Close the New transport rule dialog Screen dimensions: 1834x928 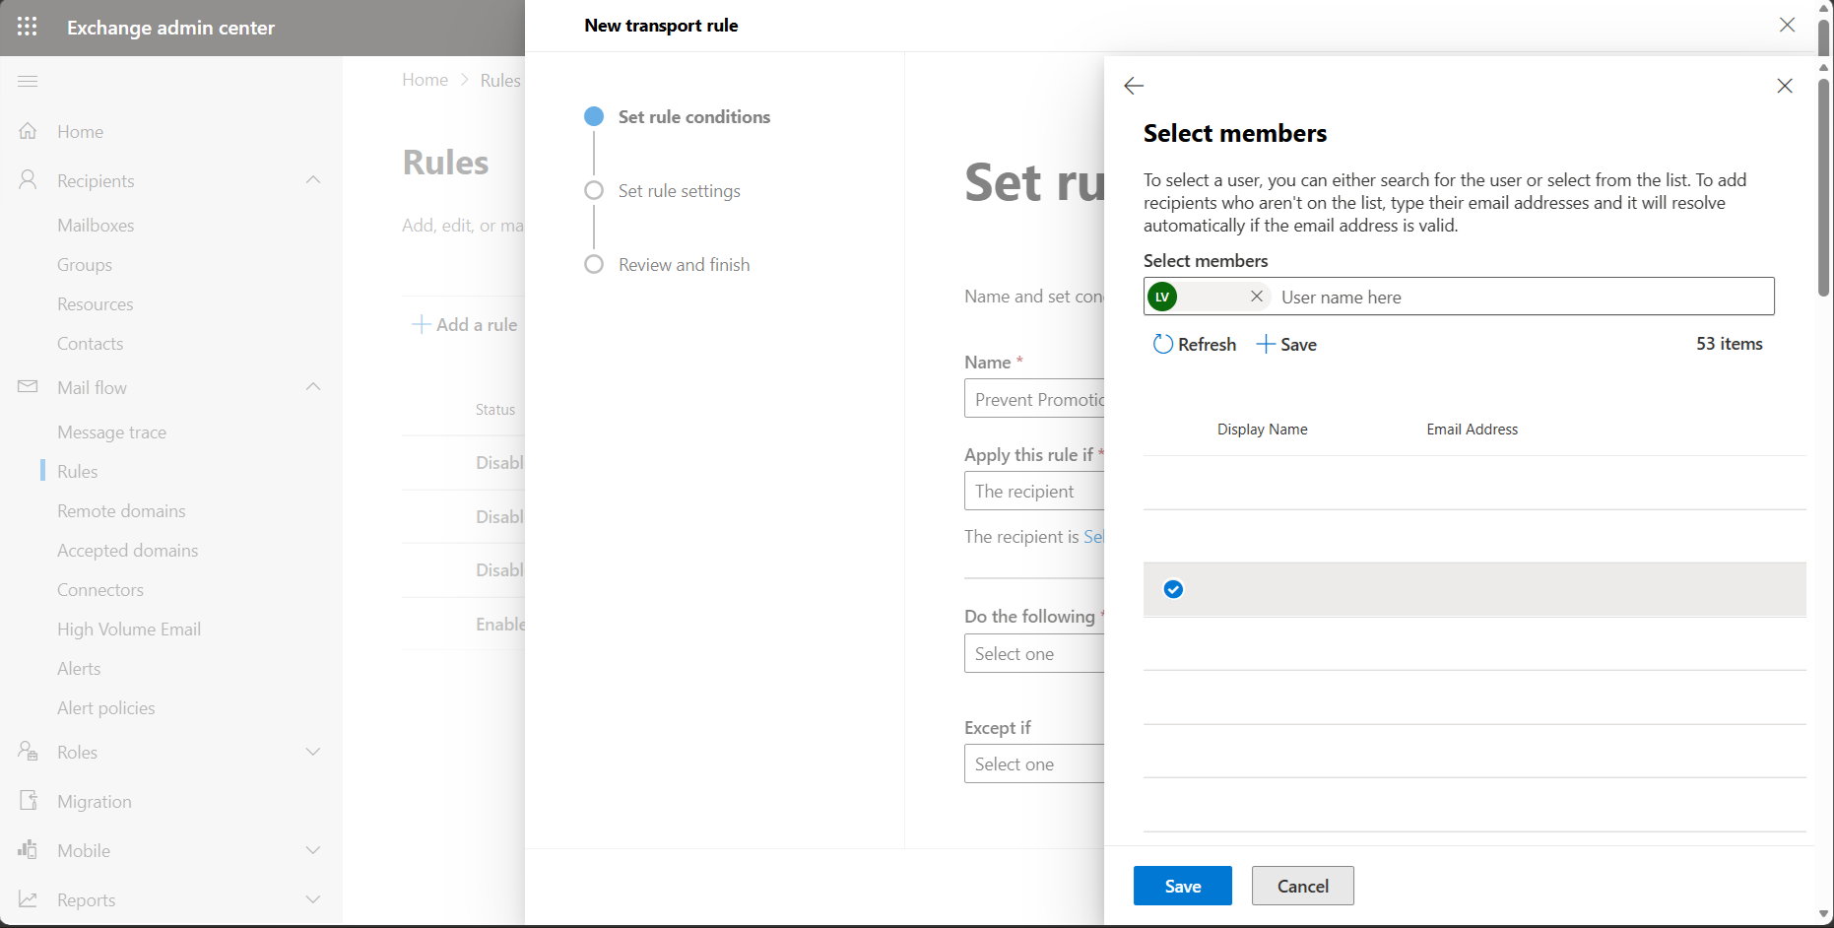coord(1788,25)
